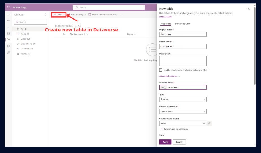Click the Power Apps title text

pos(20,7)
